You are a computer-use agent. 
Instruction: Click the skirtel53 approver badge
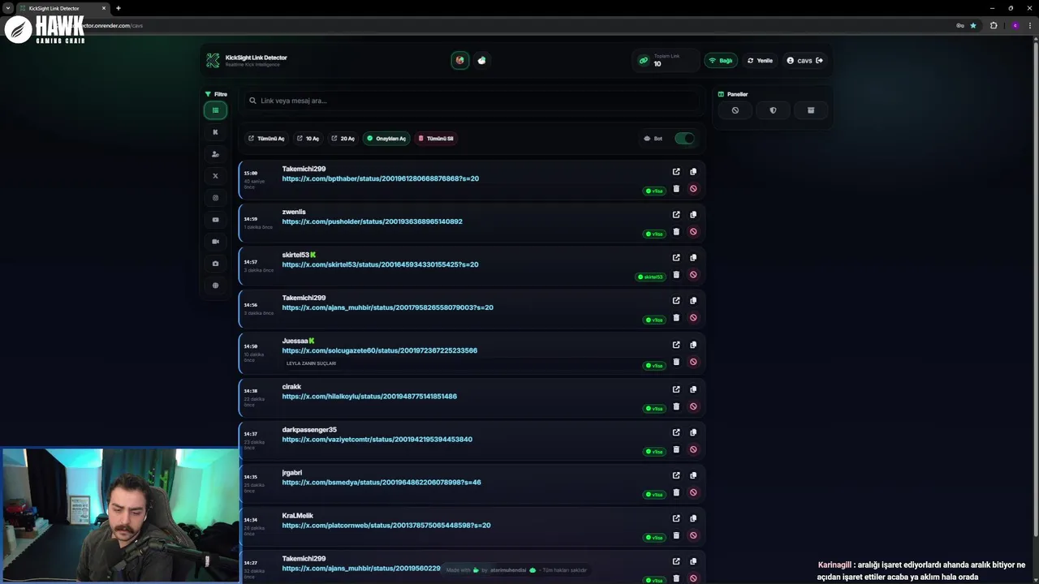(x=650, y=277)
